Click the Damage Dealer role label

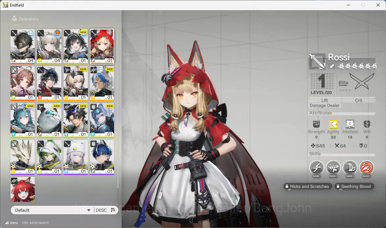click(324, 105)
